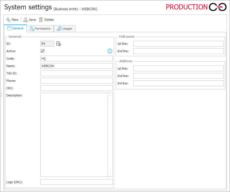Screen dimensions: 230x192
Task: Click the Save disk icon in toolbar
Action: (26, 20)
